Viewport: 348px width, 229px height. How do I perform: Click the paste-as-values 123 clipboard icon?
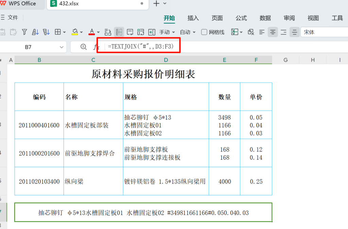click(x=3, y=32)
